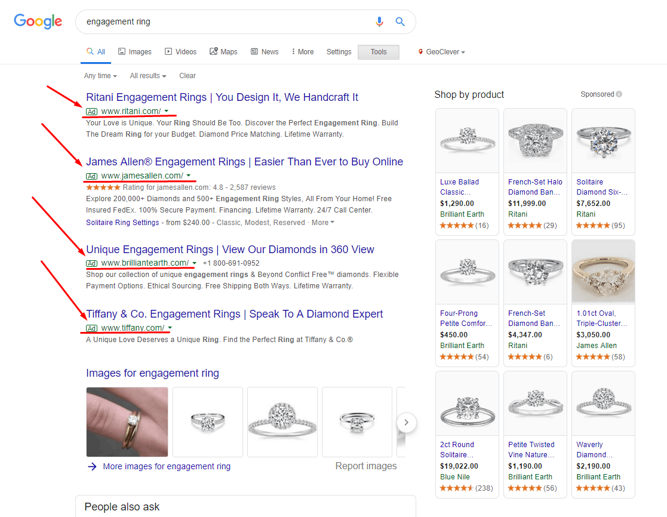Expand the Any time filter dropdown
The width and height of the screenshot is (667, 517).
pyautogui.click(x=100, y=76)
